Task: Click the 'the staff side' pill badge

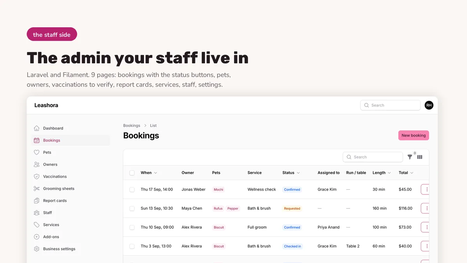Action: 52,34
